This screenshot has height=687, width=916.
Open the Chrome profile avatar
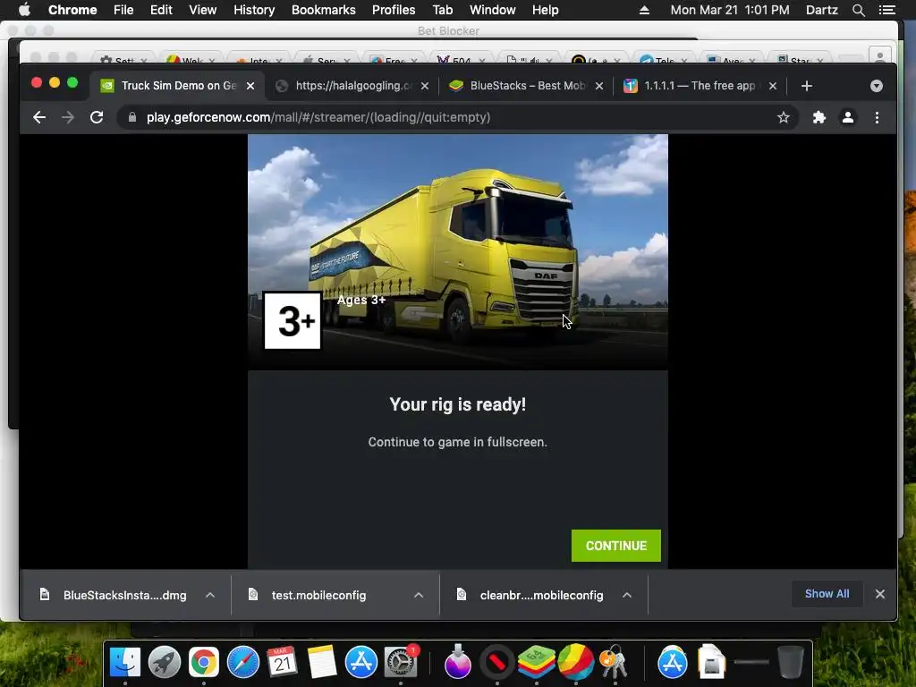[848, 117]
